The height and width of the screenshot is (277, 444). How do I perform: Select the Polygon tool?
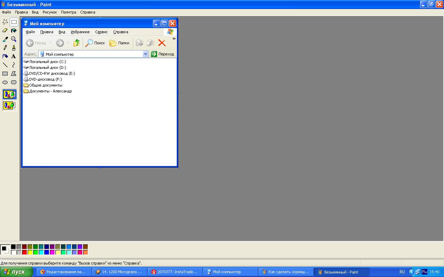[14, 73]
